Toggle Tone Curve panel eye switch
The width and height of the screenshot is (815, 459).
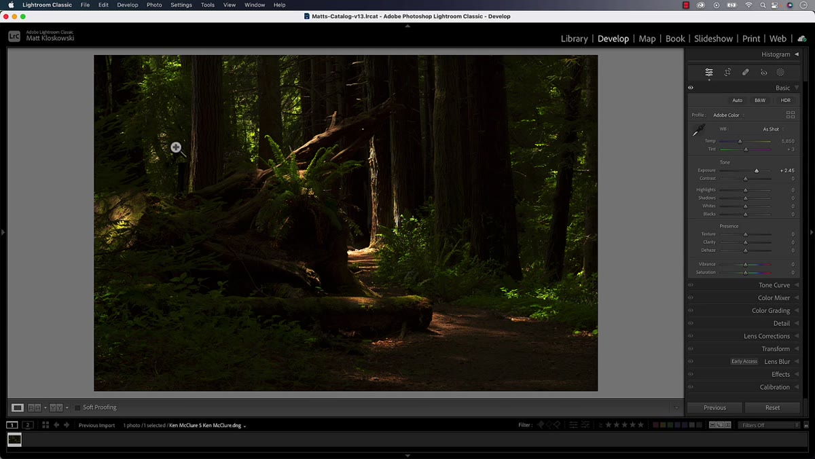(691, 285)
